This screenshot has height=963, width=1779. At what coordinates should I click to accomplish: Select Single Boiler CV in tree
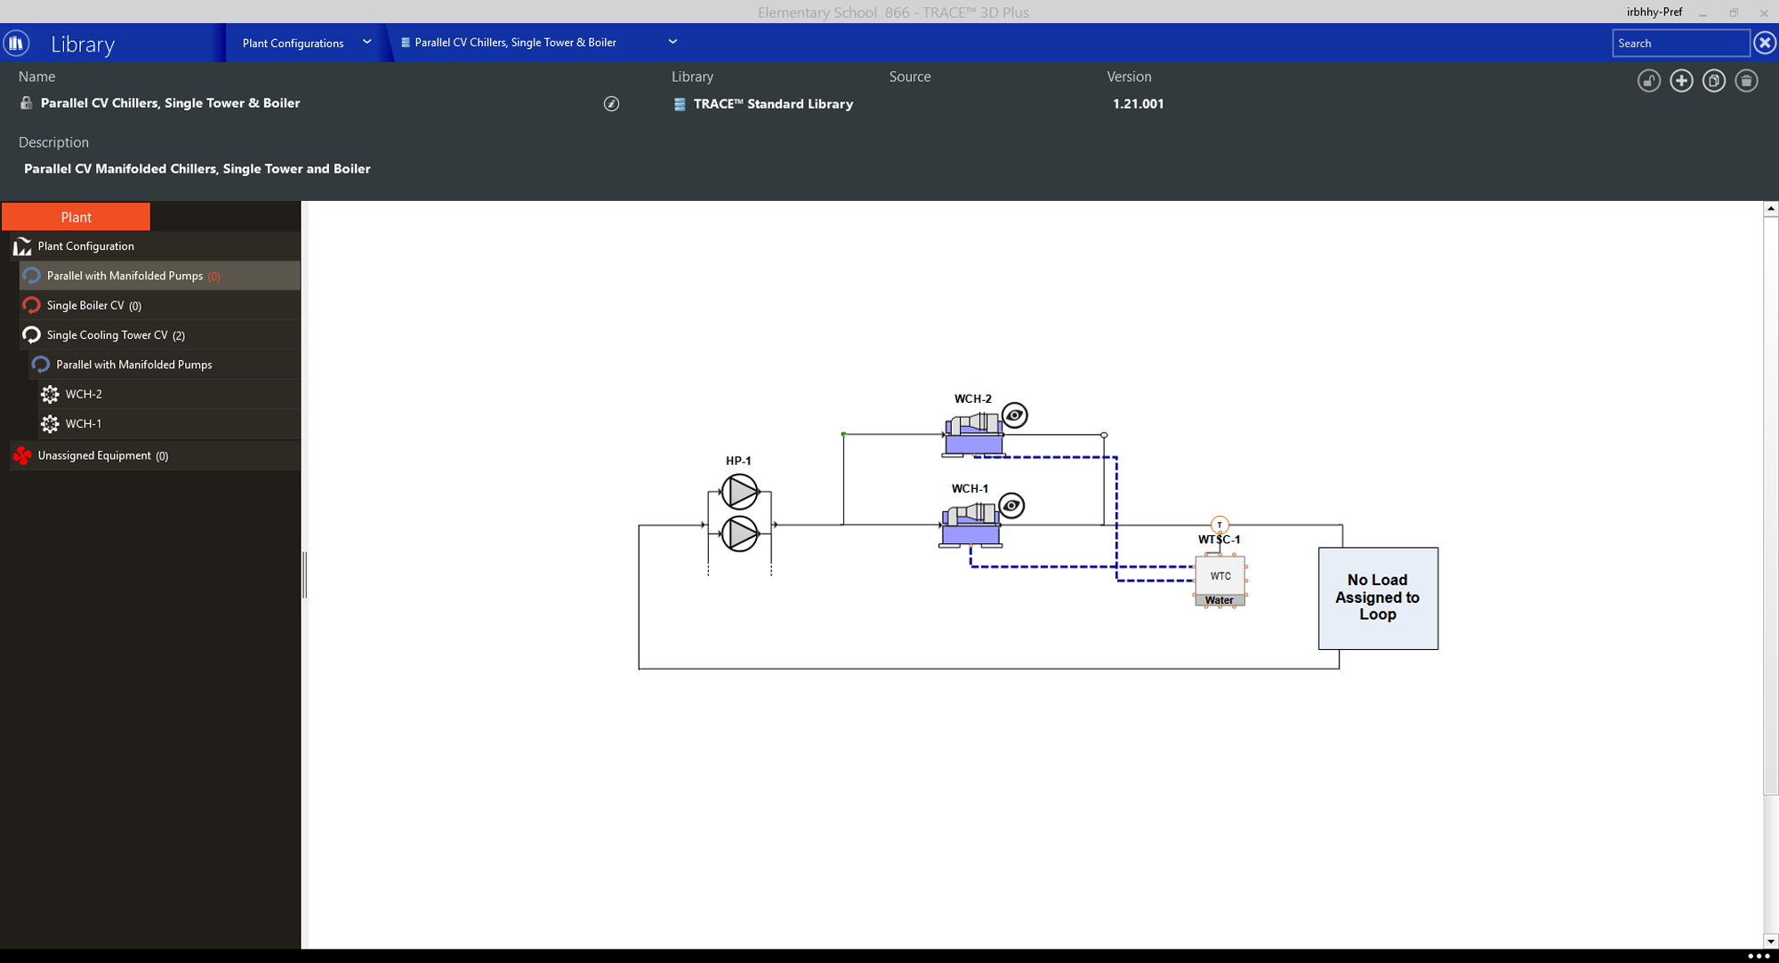[x=85, y=305]
